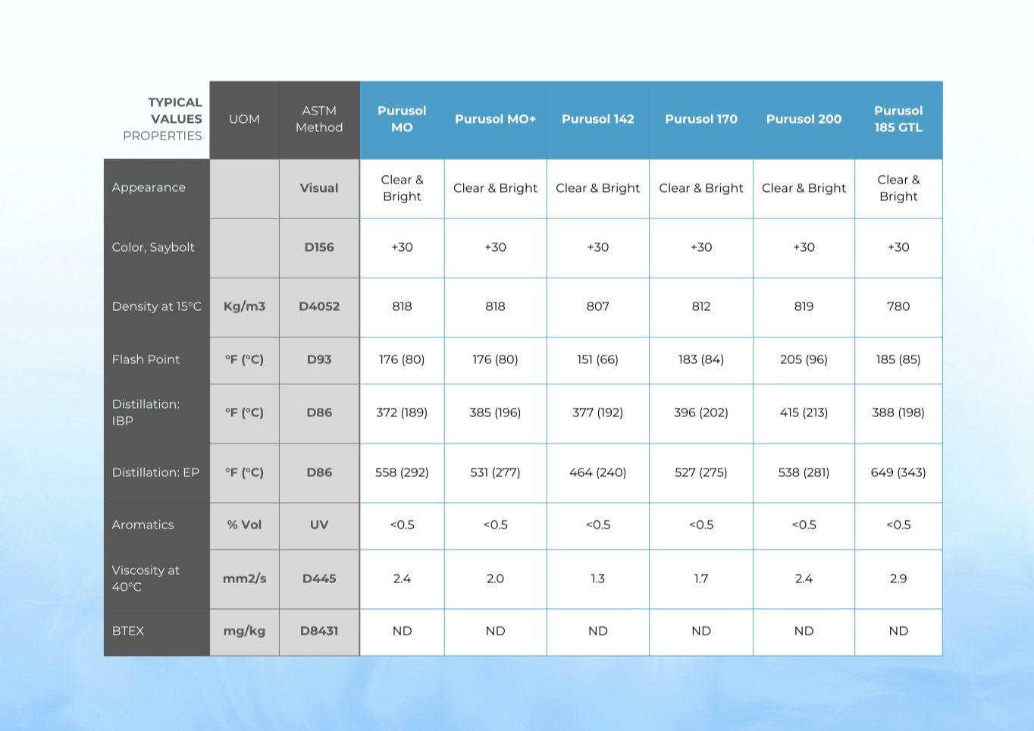Click EP value 527 (275)

(x=701, y=472)
